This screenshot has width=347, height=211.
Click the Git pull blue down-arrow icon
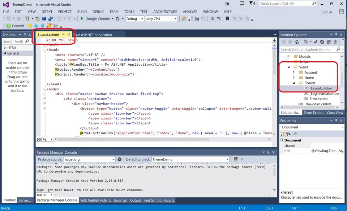tap(36, 26)
